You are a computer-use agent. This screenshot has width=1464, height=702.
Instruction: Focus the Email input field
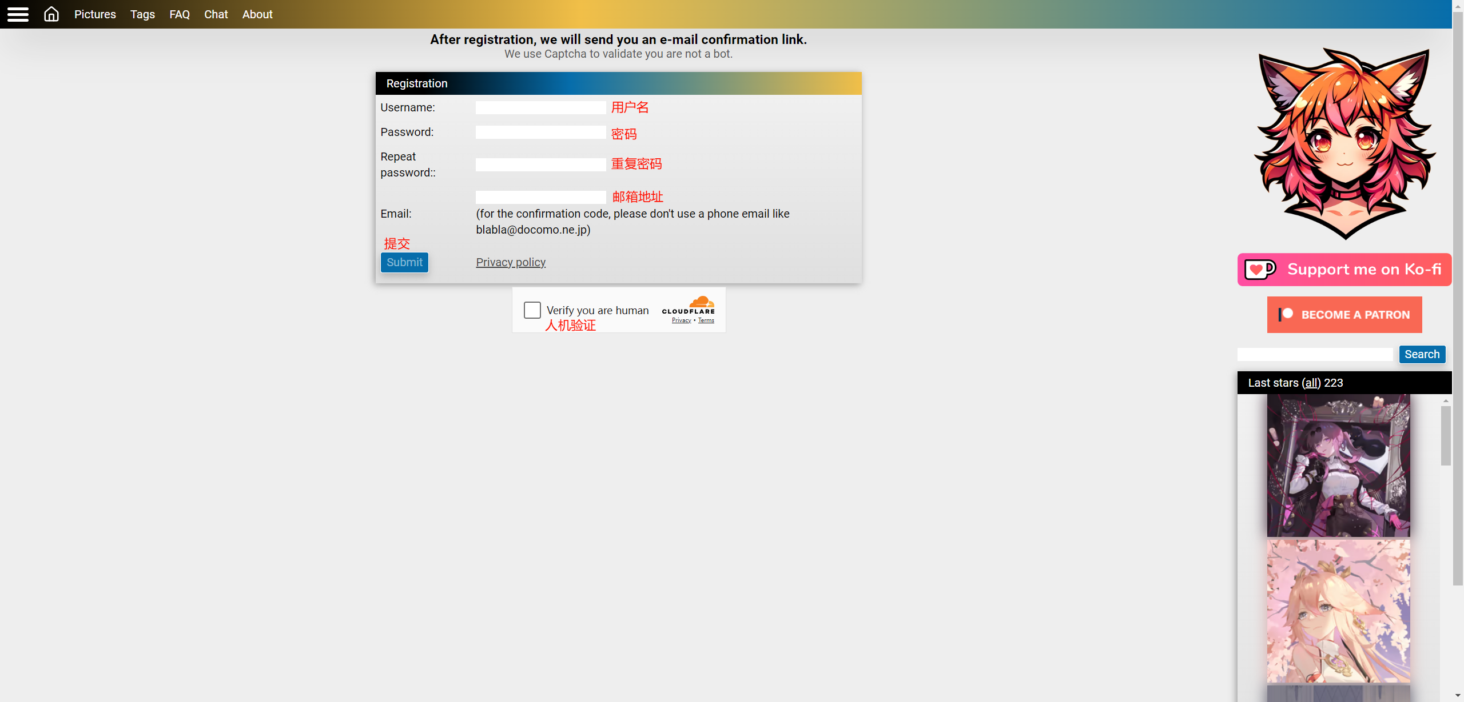click(540, 197)
